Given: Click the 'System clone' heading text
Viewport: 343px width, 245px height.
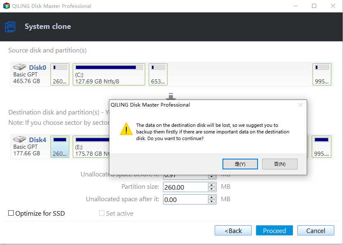Looking at the screenshot, I should 48,26.
